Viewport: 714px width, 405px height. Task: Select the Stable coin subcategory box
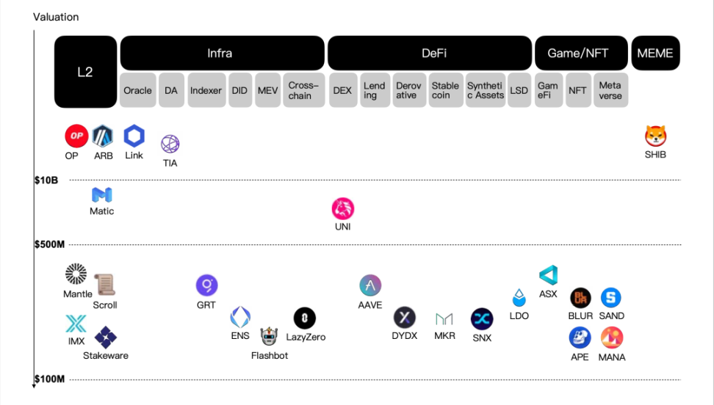tap(446, 90)
